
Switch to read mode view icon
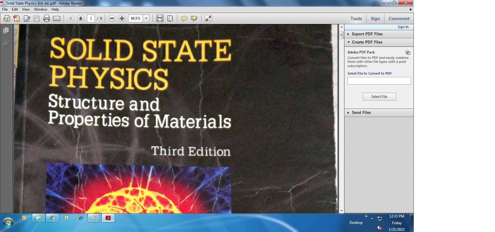point(208,18)
